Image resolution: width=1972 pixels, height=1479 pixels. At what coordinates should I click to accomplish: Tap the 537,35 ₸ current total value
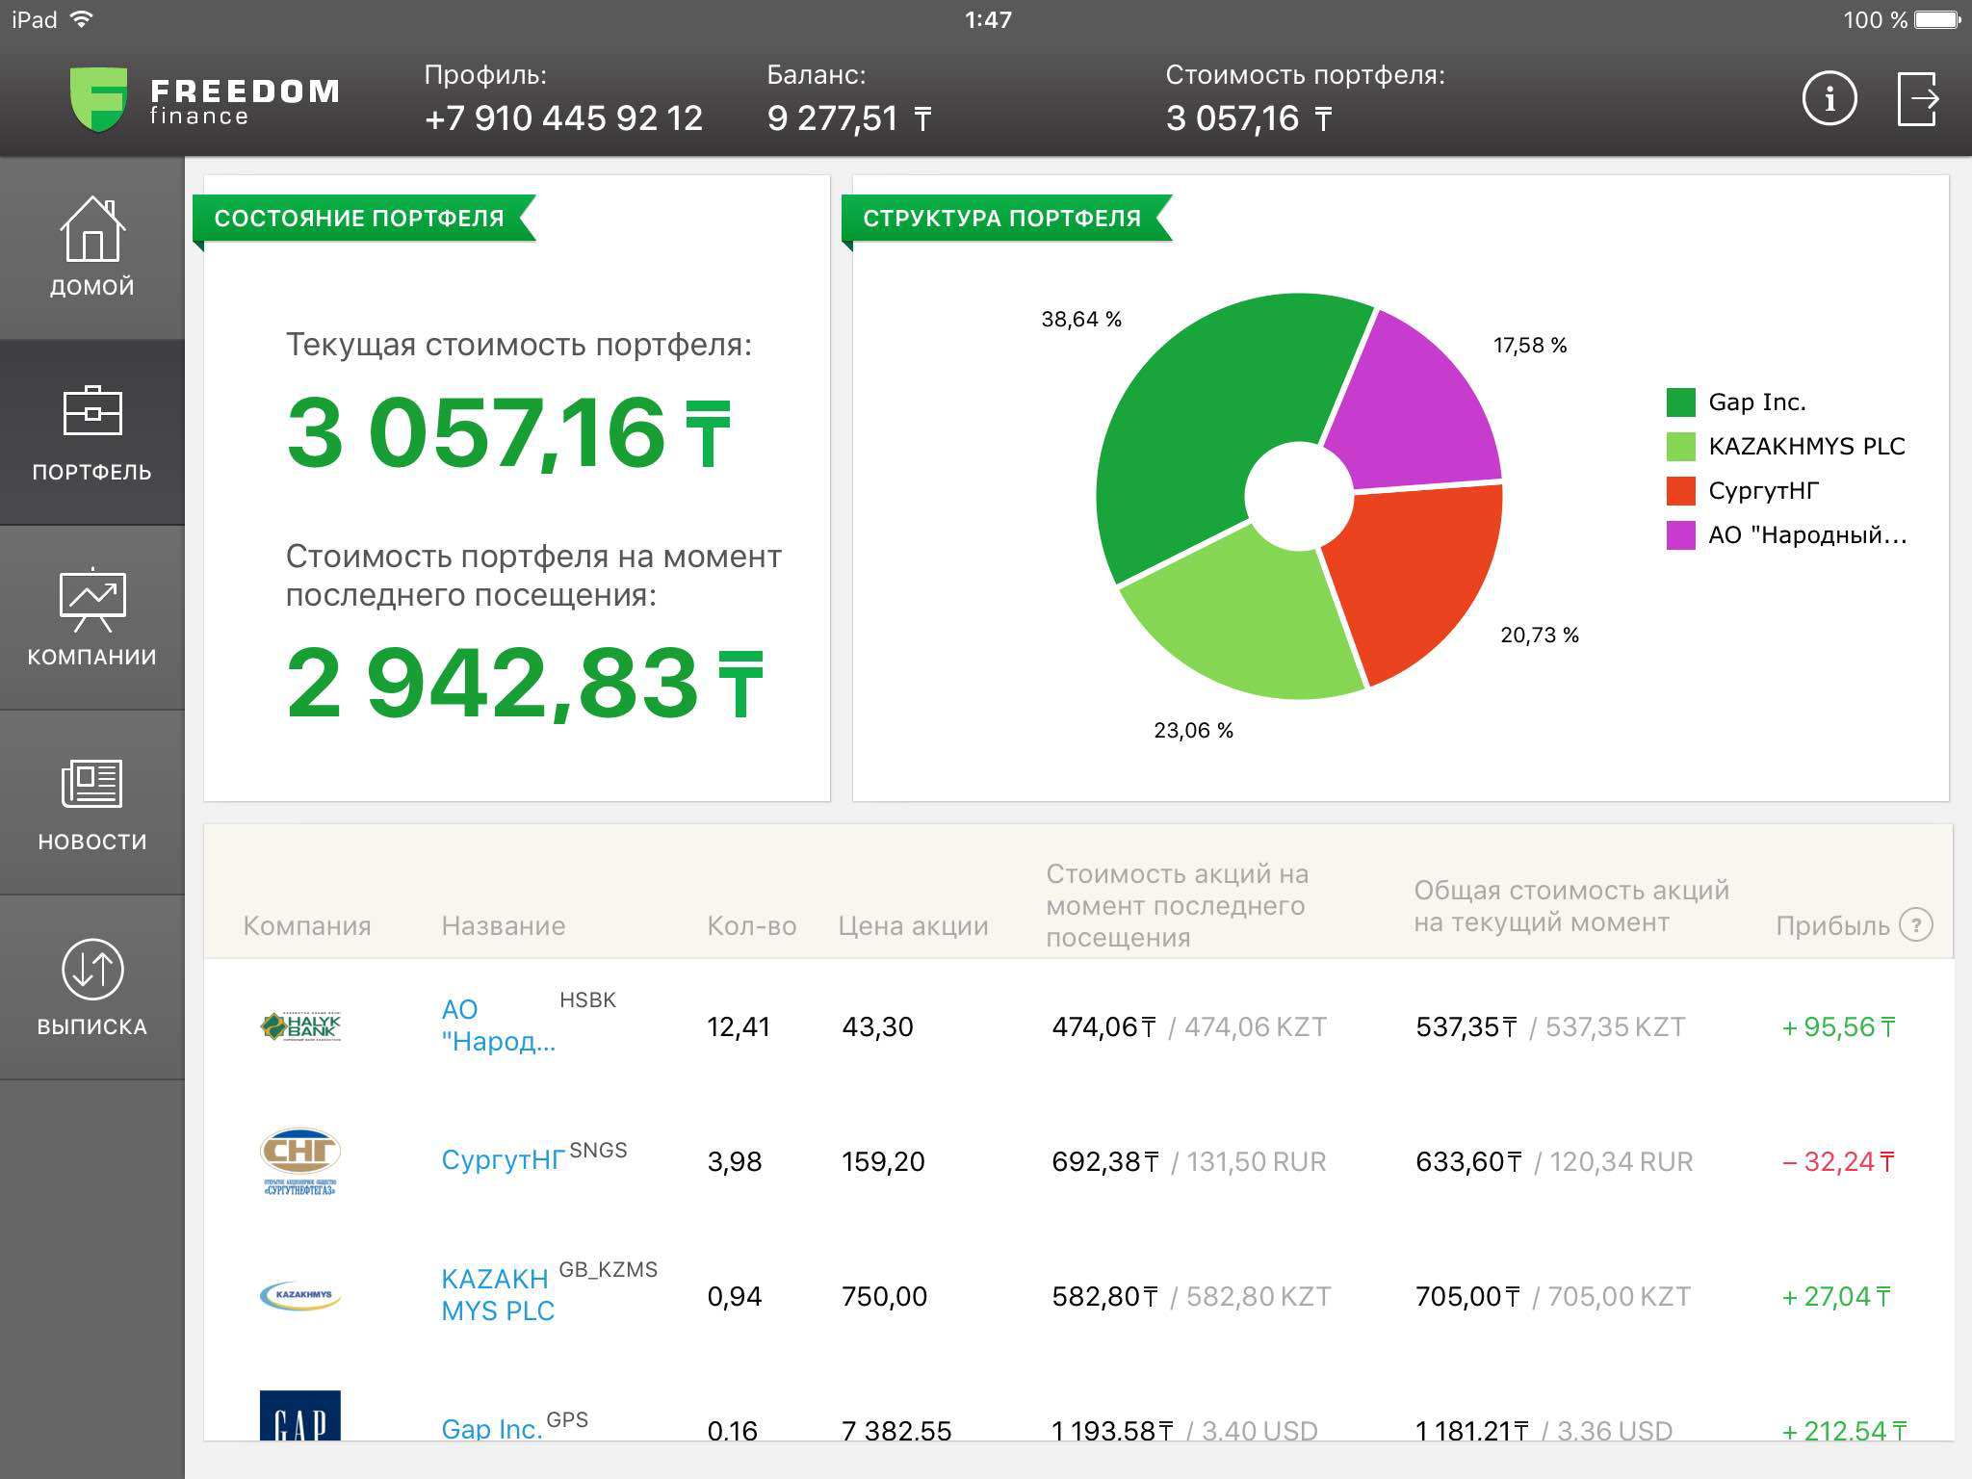[1466, 1027]
